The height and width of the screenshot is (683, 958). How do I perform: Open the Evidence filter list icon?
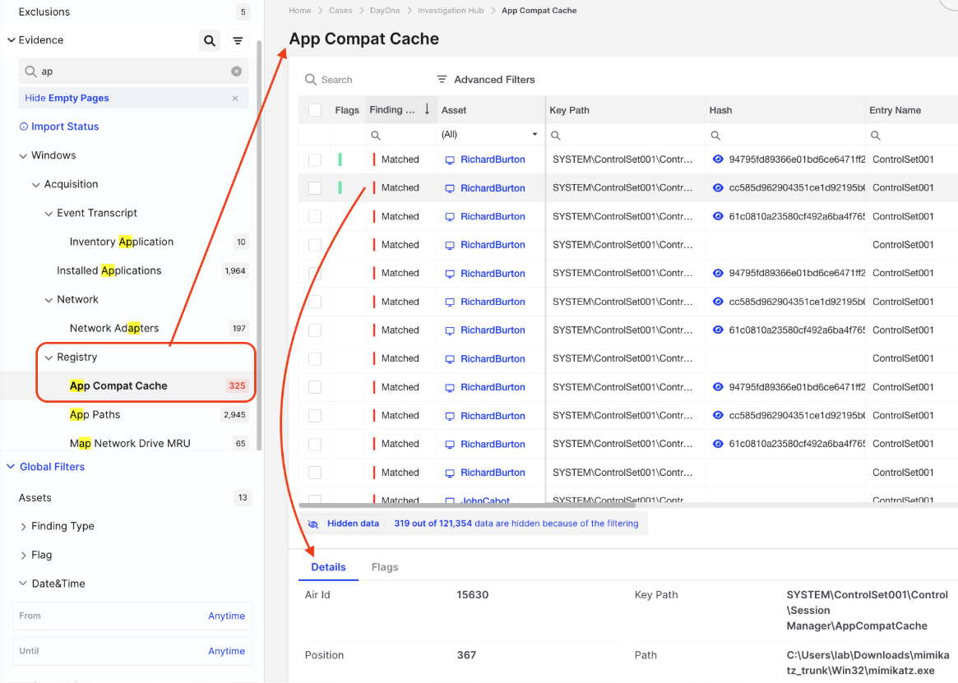[x=238, y=40]
